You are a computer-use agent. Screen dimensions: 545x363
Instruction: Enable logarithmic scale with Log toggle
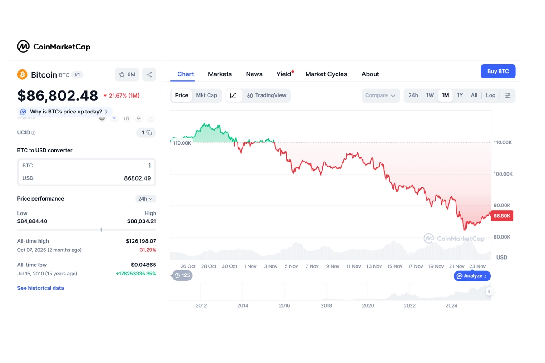tap(490, 95)
